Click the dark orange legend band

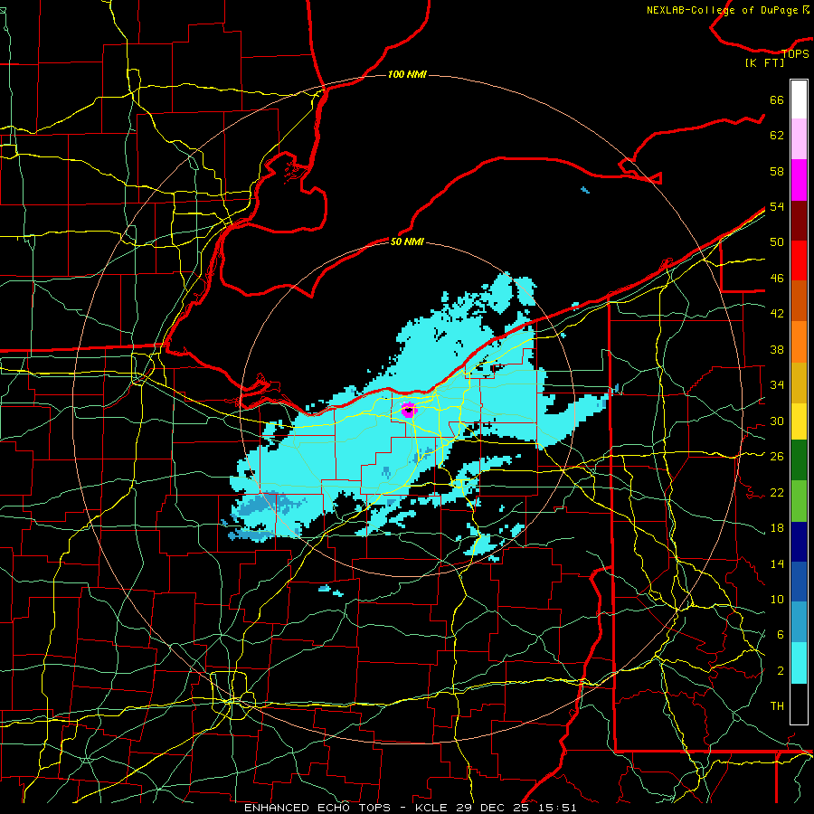pos(799,301)
